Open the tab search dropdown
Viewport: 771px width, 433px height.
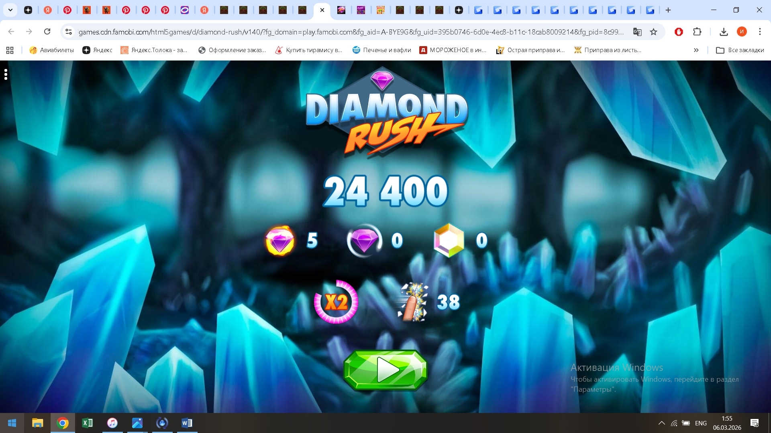[10, 10]
